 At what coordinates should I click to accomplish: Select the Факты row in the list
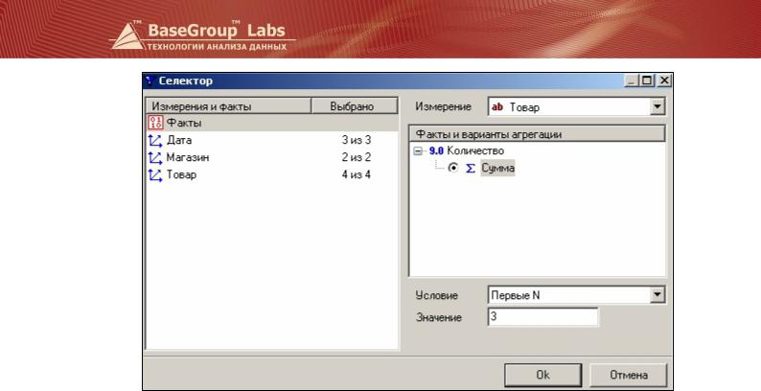[x=272, y=123]
